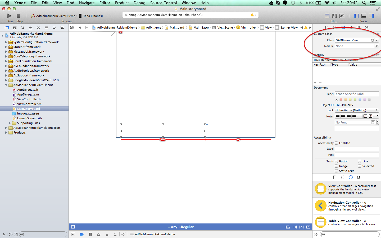Select the red label color swatch
The image size is (381, 238).
tap(341, 100)
